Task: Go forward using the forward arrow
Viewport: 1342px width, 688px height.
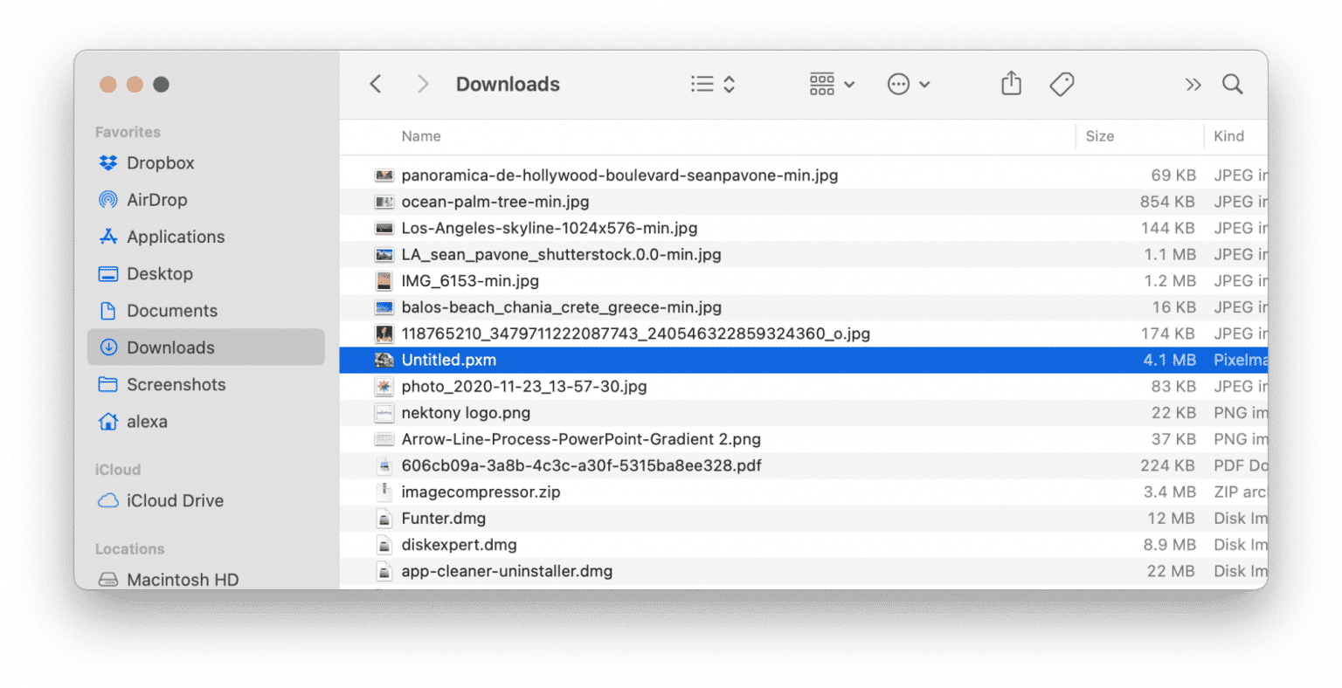Action: click(422, 83)
